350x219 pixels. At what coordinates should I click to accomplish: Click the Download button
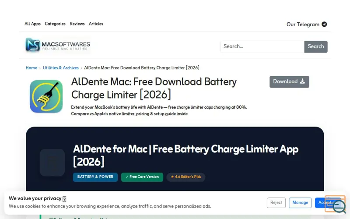click(289, 81)
